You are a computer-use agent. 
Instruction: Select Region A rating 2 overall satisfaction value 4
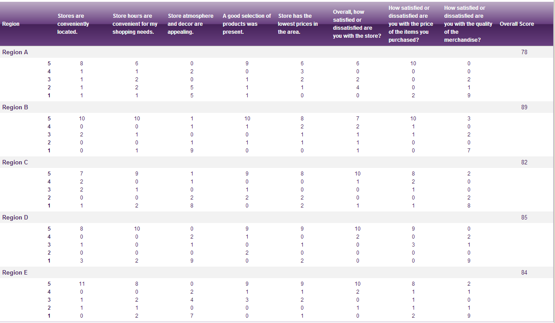[358, 88]
